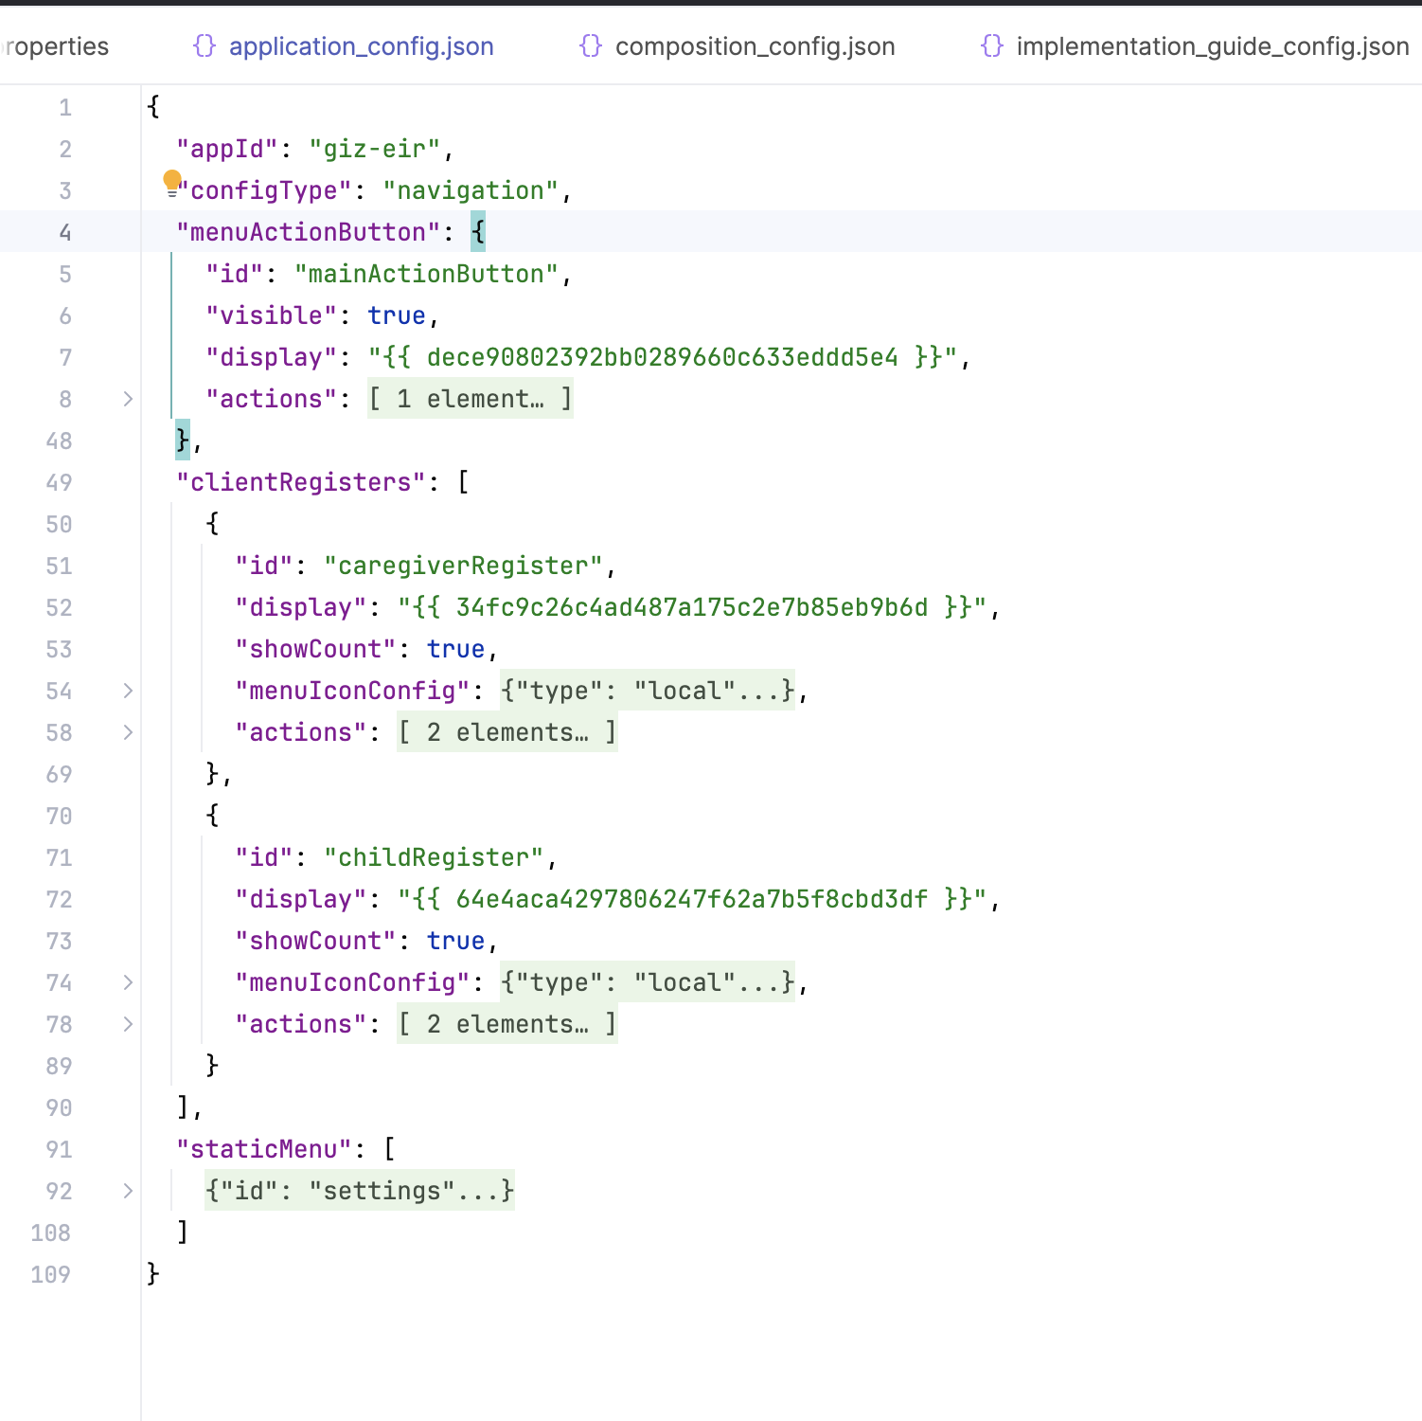Click the "actions" key on line 58
Screen dimensions: 1422x1421
301,732
